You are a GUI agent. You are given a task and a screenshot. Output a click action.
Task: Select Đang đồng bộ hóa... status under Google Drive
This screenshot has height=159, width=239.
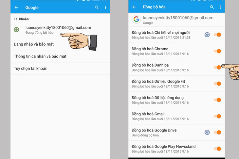(x=146, y=135)
